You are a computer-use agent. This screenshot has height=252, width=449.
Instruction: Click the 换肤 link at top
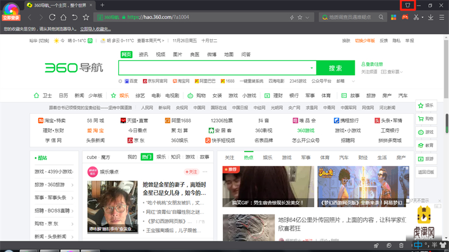(346, 40)
